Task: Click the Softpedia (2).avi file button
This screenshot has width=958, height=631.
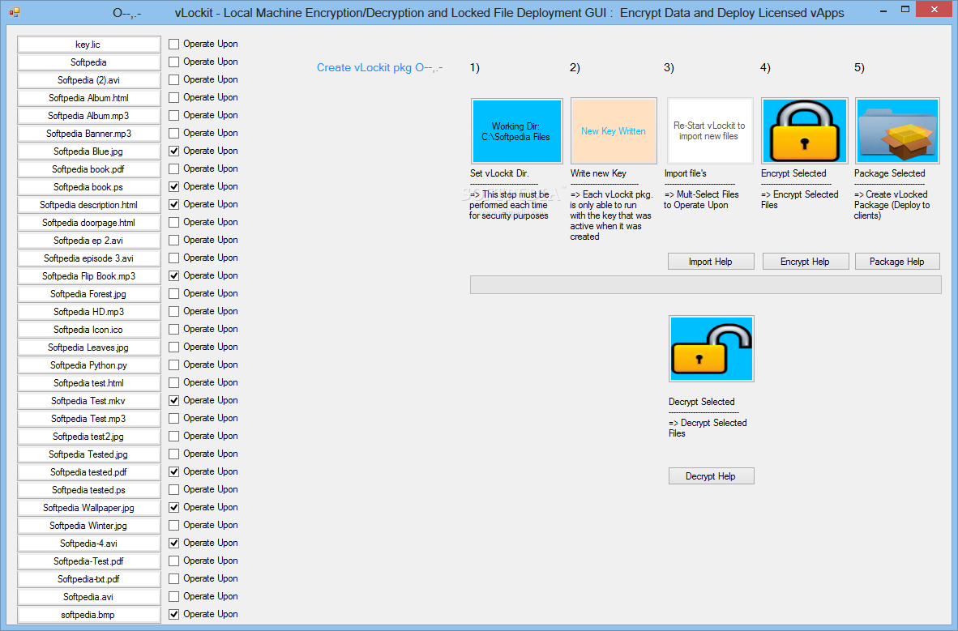Action: [88, 80]
